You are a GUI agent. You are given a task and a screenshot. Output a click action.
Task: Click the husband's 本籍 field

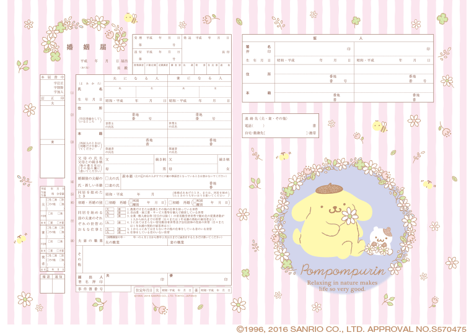click(x=136, y=138)
